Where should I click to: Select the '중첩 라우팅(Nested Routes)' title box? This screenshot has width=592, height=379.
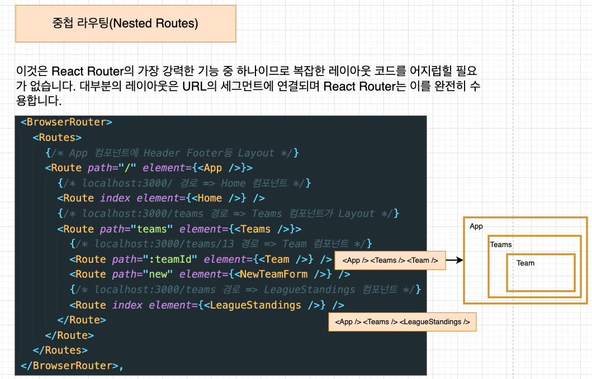point(126,23)
